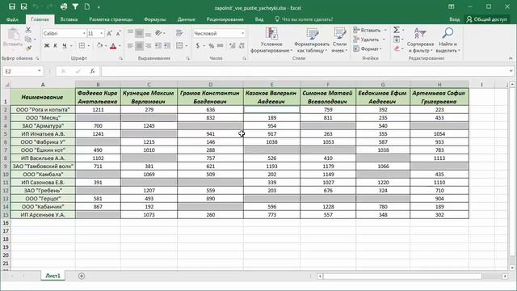Toggle right text alignment
This screenshot has height=291, width=517.
click(x=149, y=45)
